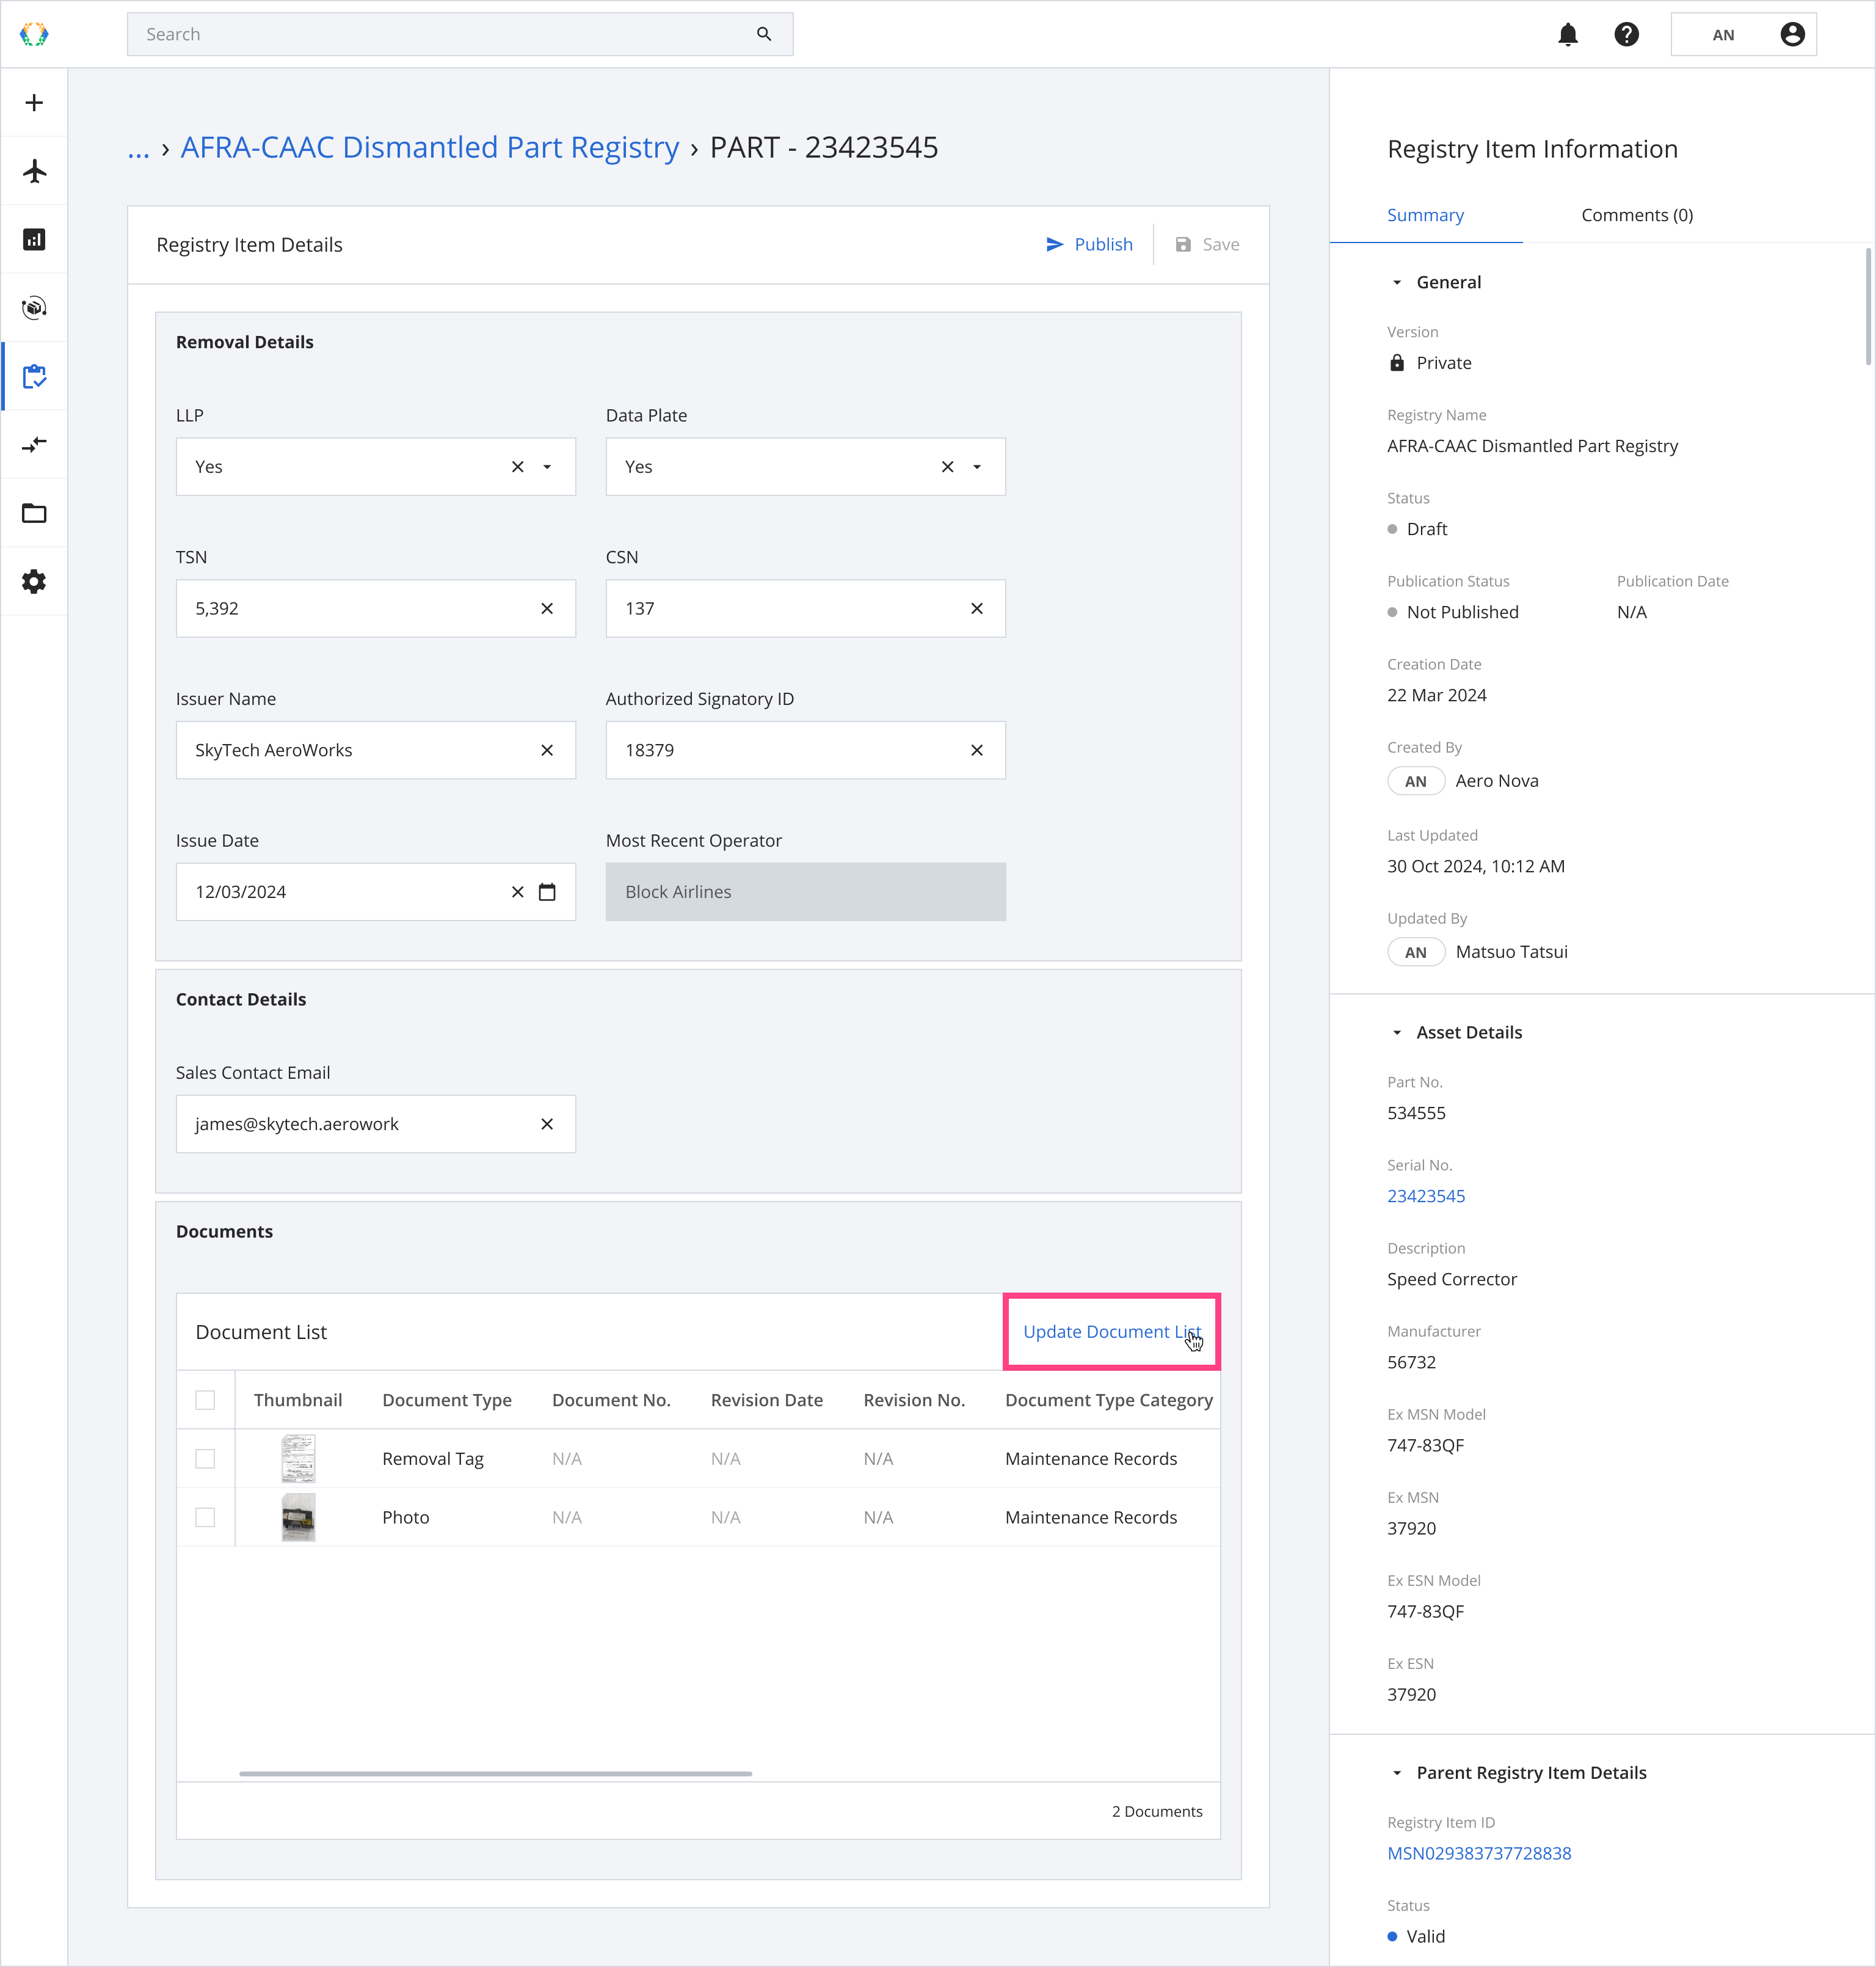Select the Summary tab
This screenshot has width=1876, height=1967.
[1425, 215]
